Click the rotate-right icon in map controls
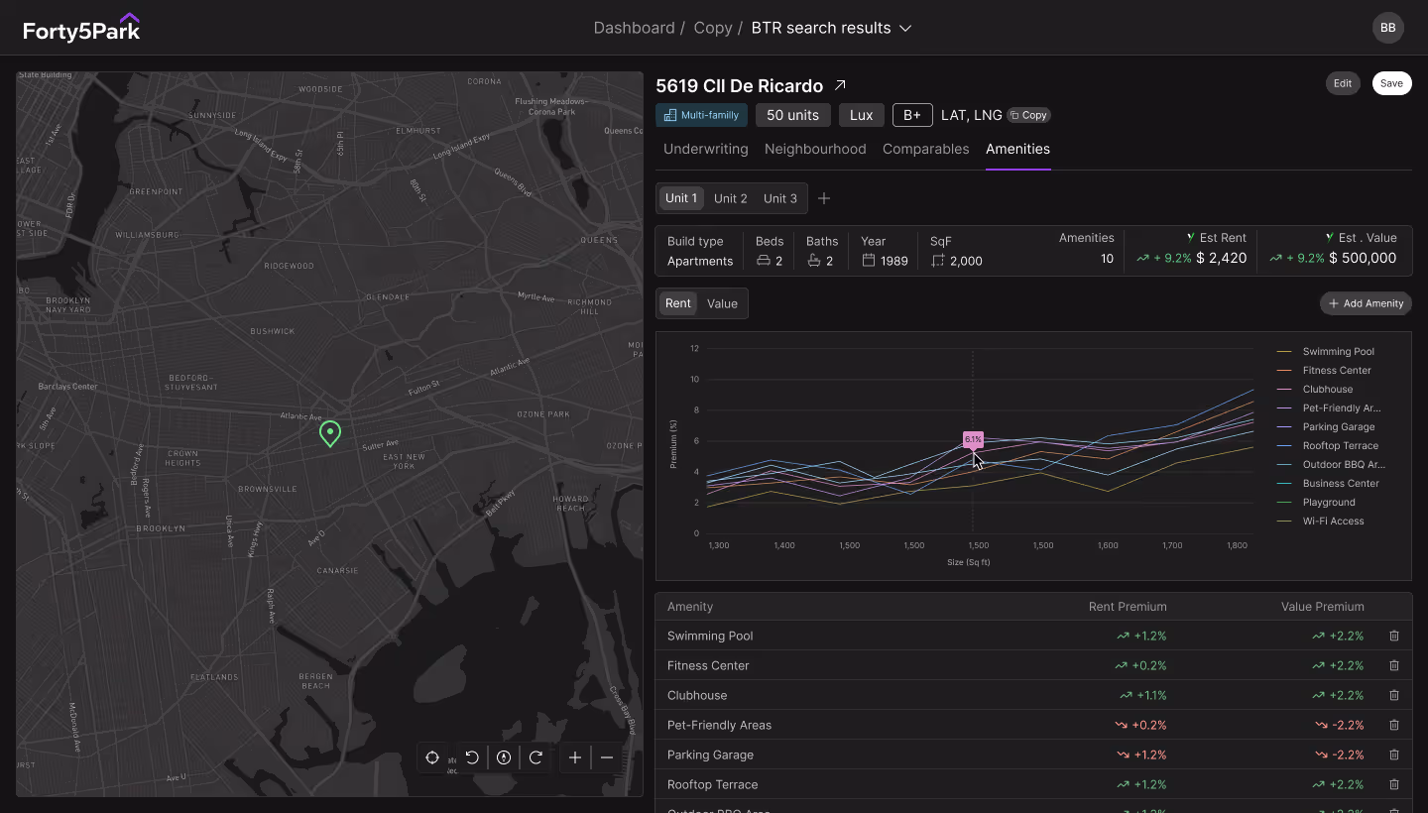Screen dimensions: 1428x813 [x=535, y=757]
